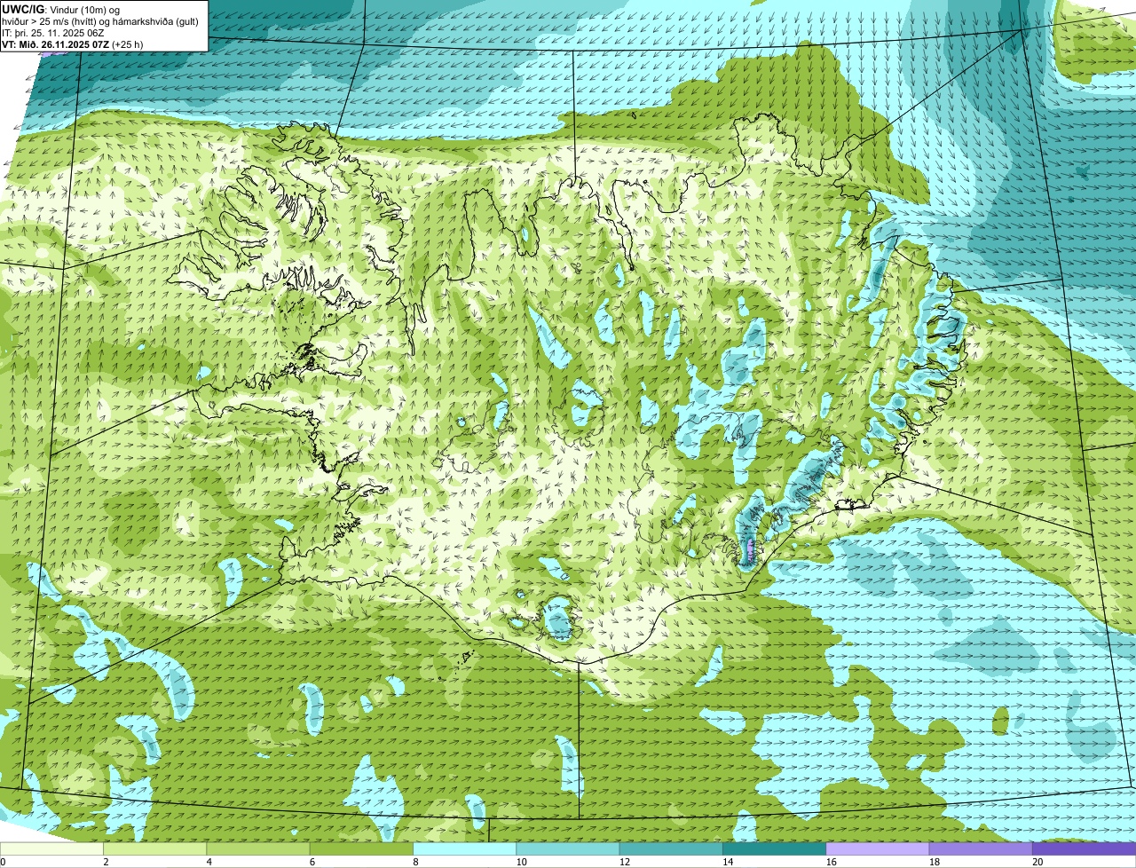Select the 14–16 m/s dark teal legend segment
The width and height of the screenshot is (1136, 868).
(774, 849)
